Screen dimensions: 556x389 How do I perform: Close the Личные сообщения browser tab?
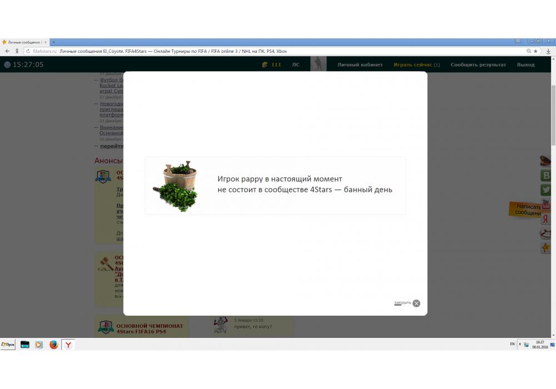[x=46, y=42]
